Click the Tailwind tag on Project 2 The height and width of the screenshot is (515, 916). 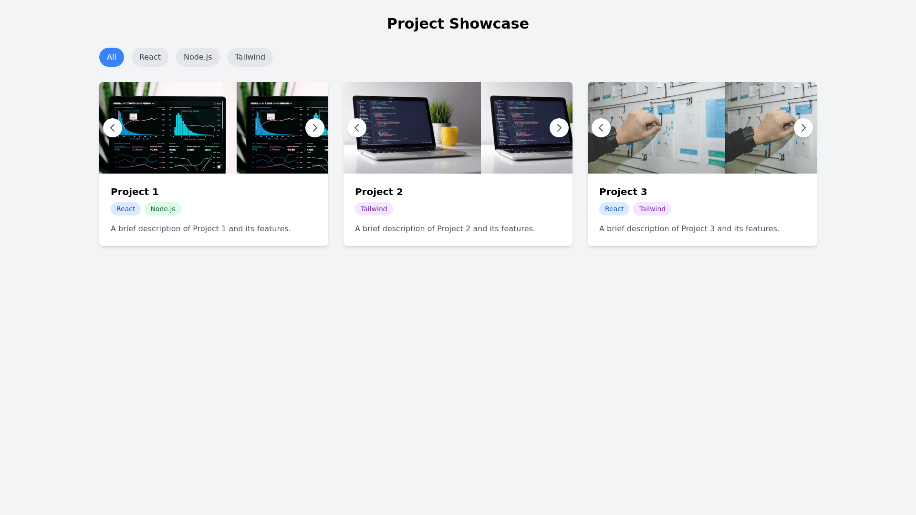click(x=374, y=209)
